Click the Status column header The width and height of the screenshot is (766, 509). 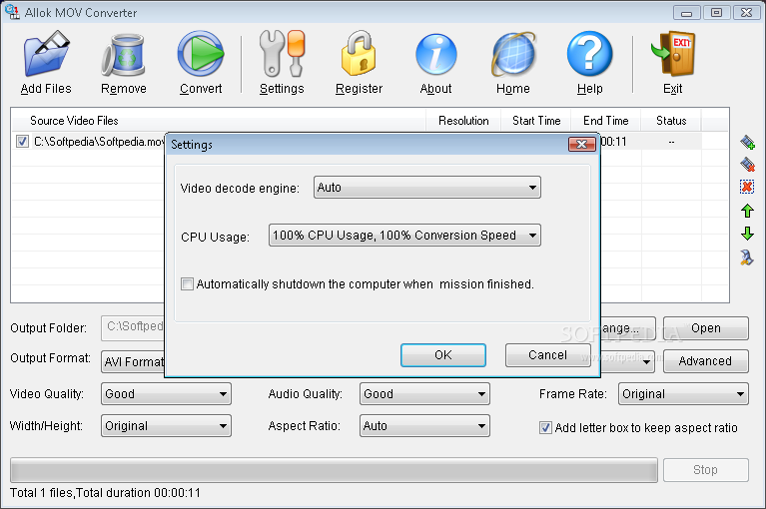click(671, 121)
